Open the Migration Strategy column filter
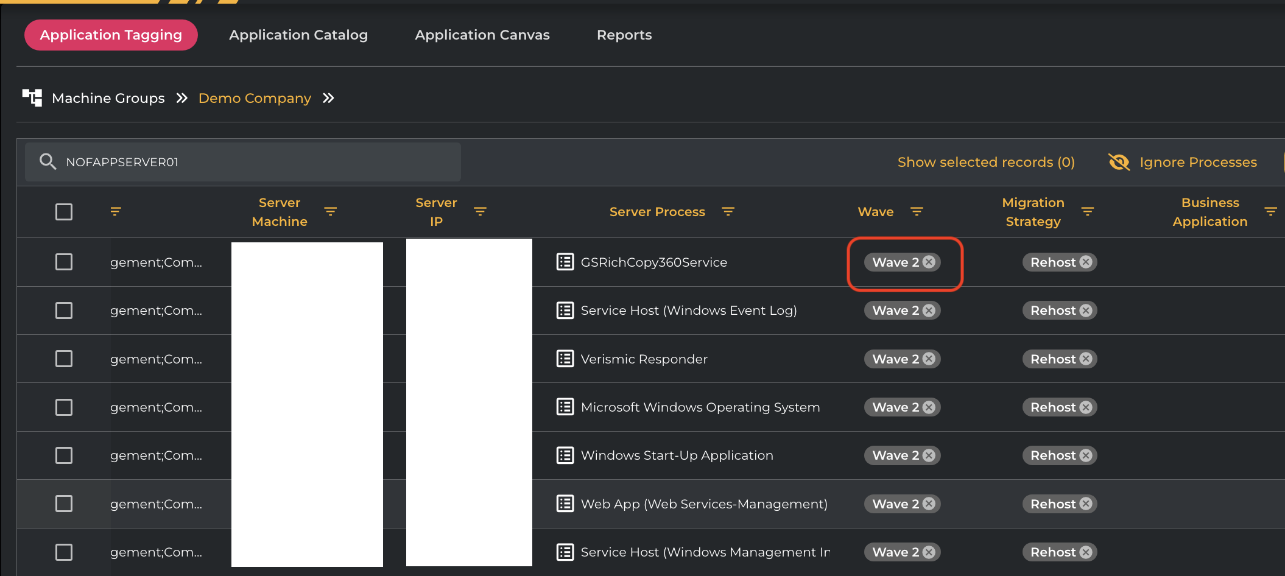 [1087, 211]
